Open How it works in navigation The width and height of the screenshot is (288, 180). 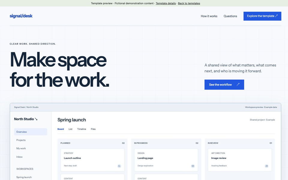209,16
